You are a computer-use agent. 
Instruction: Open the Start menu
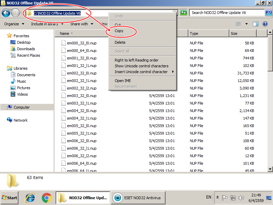10,198
